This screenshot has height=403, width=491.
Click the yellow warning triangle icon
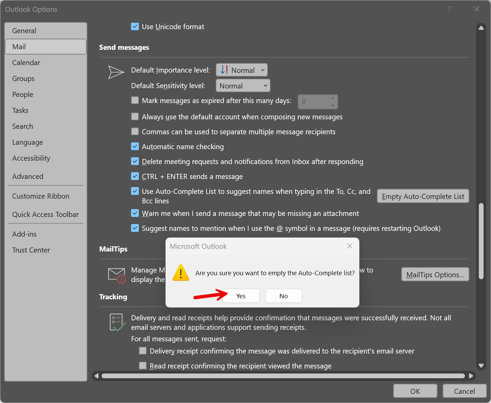coord(181,273)
